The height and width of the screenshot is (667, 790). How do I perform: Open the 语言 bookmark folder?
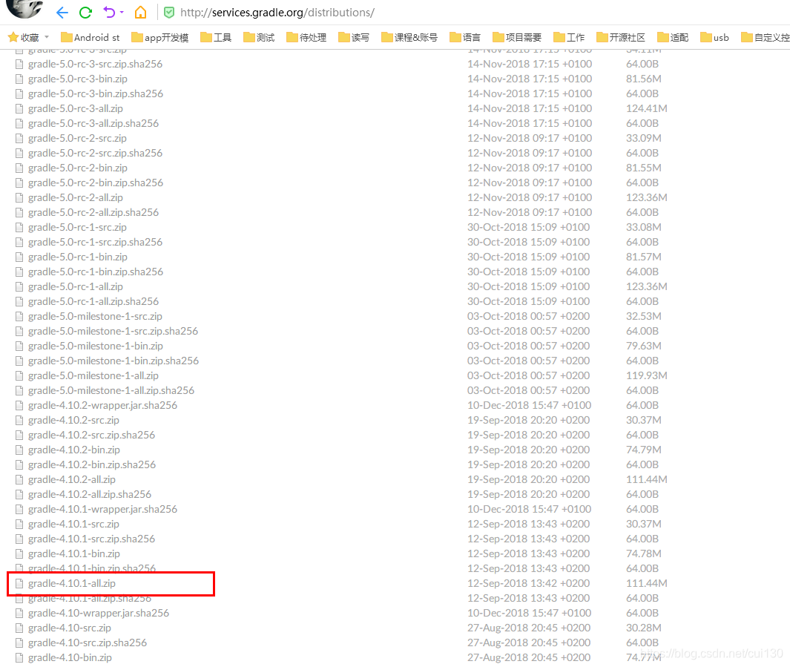[x=465, y=37]
